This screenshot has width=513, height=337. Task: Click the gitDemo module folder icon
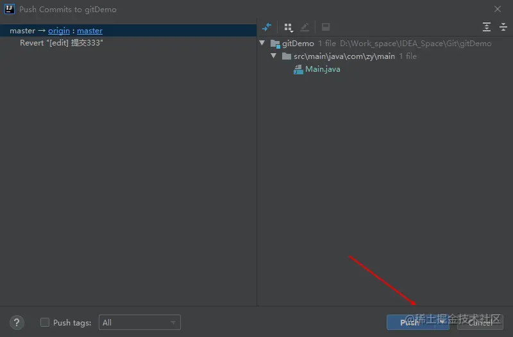point(275,44)
